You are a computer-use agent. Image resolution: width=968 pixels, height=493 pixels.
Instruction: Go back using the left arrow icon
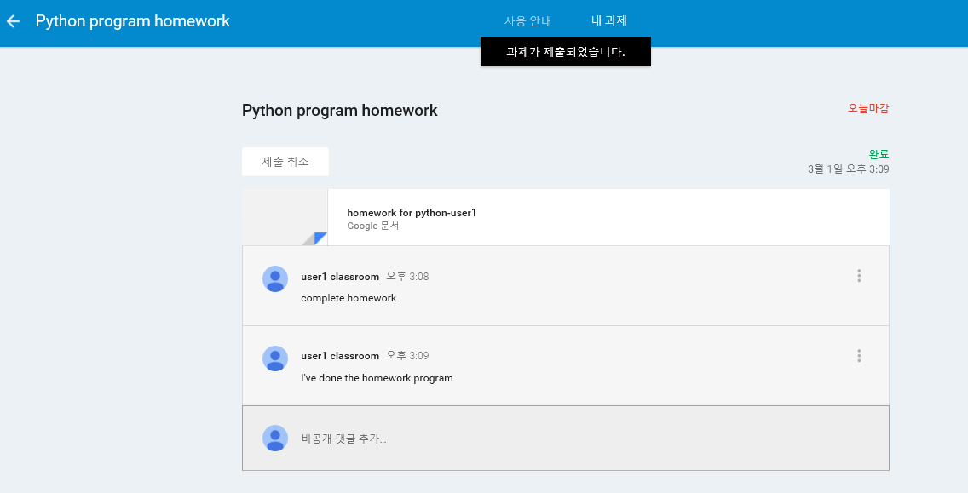point(13,21)
